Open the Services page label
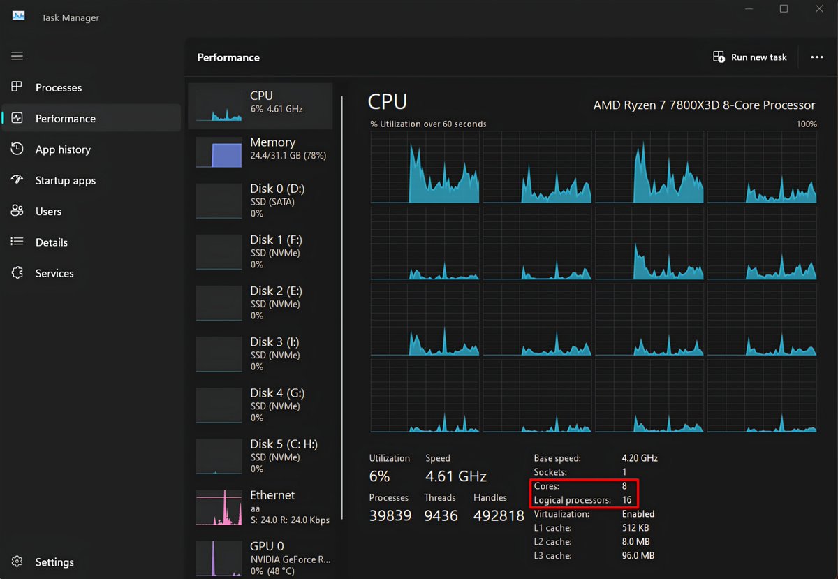This screenshot has width=838, height=579. [x=54, y=273]
